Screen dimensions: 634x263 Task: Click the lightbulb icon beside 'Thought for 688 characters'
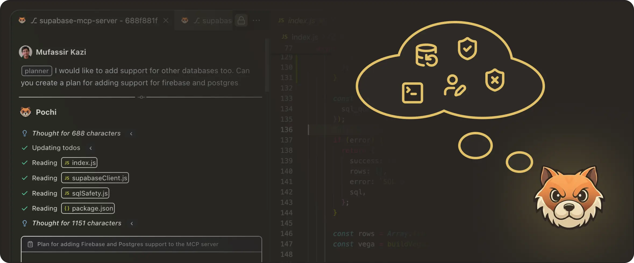(x=25, y=133)
